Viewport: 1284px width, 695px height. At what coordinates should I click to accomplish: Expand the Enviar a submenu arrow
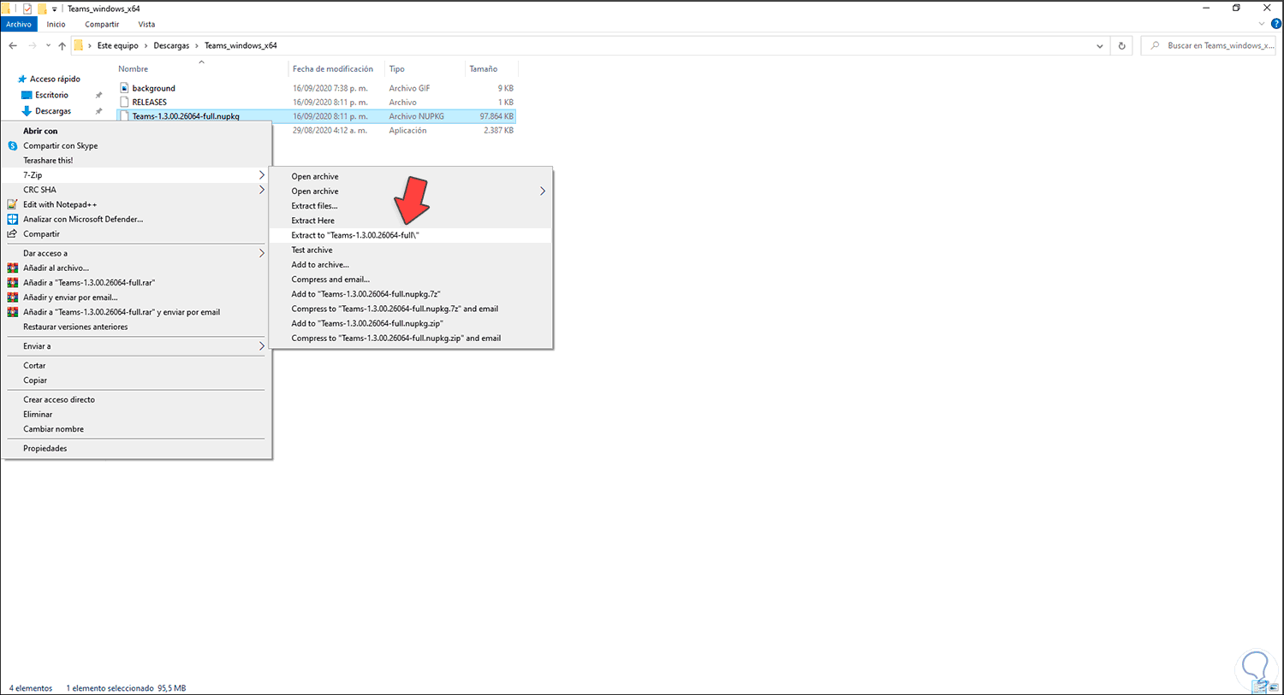262,346
